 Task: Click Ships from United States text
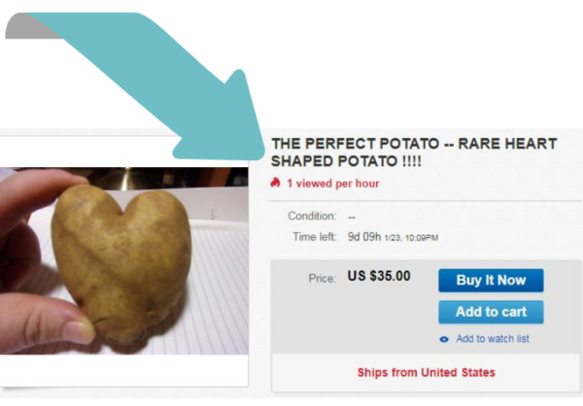coord(427,373)
